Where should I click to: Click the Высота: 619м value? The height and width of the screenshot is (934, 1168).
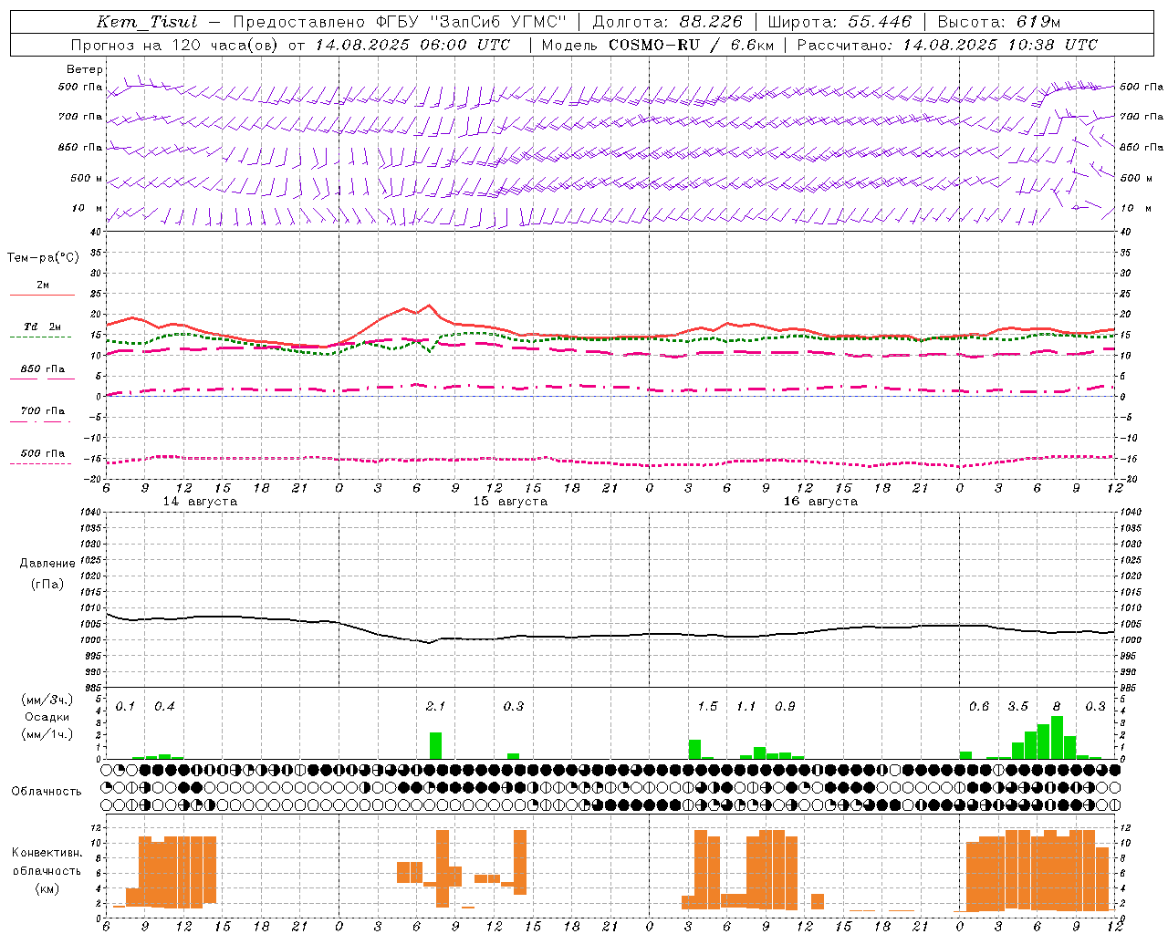tap(999, 23)
